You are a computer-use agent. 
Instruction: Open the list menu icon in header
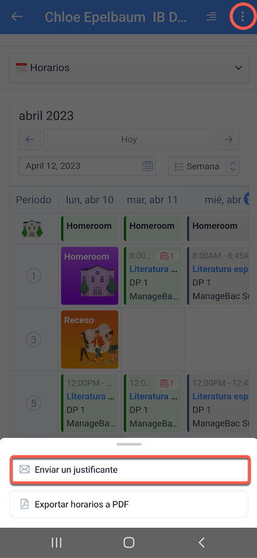click(x=211, y=16)
